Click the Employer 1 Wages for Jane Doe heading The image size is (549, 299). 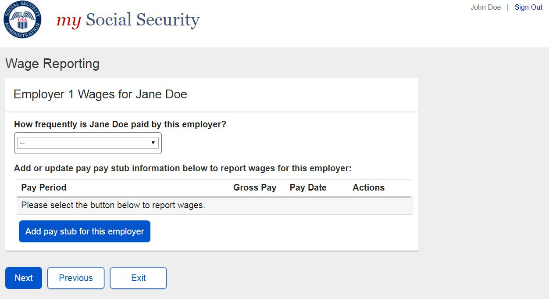point(100,94)
